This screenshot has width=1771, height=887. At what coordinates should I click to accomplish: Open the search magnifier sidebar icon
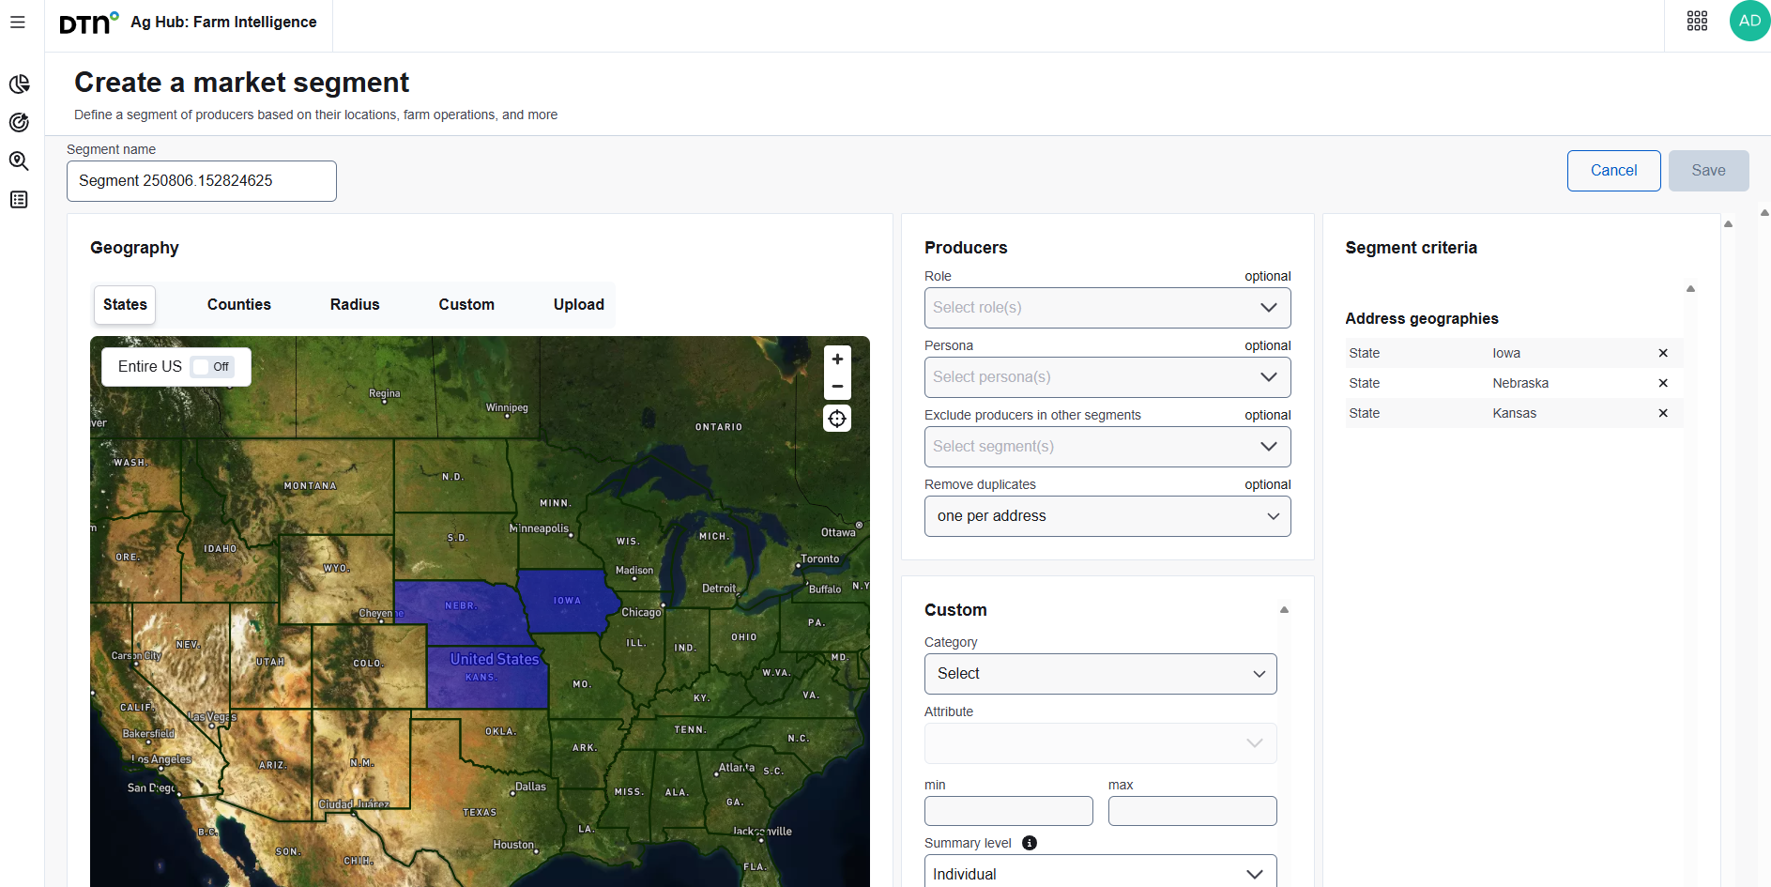coord(19,161)
